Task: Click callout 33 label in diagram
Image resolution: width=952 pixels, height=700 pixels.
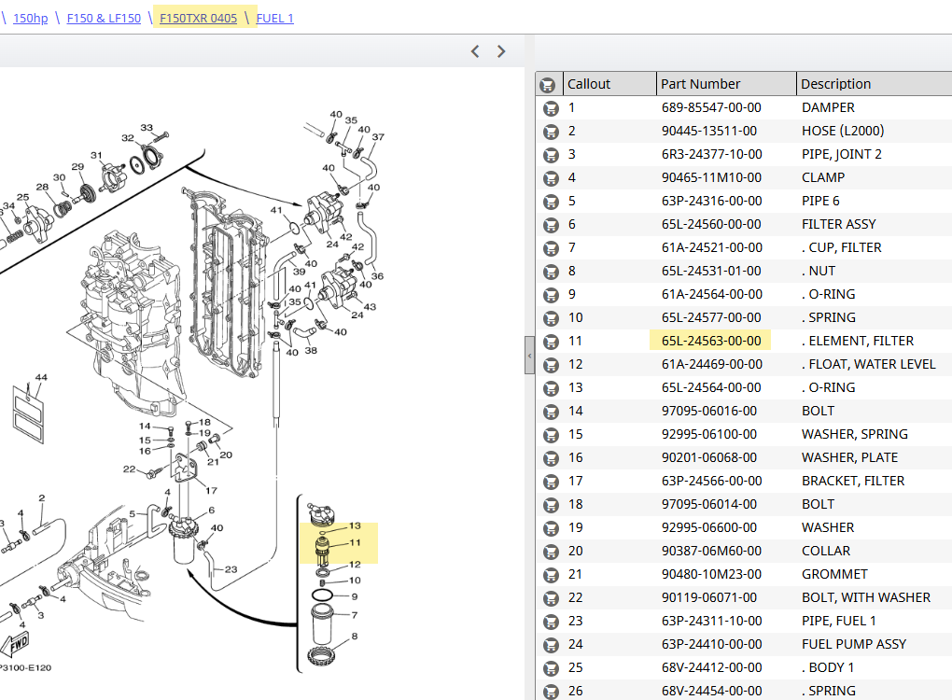Action: point(147,128)
